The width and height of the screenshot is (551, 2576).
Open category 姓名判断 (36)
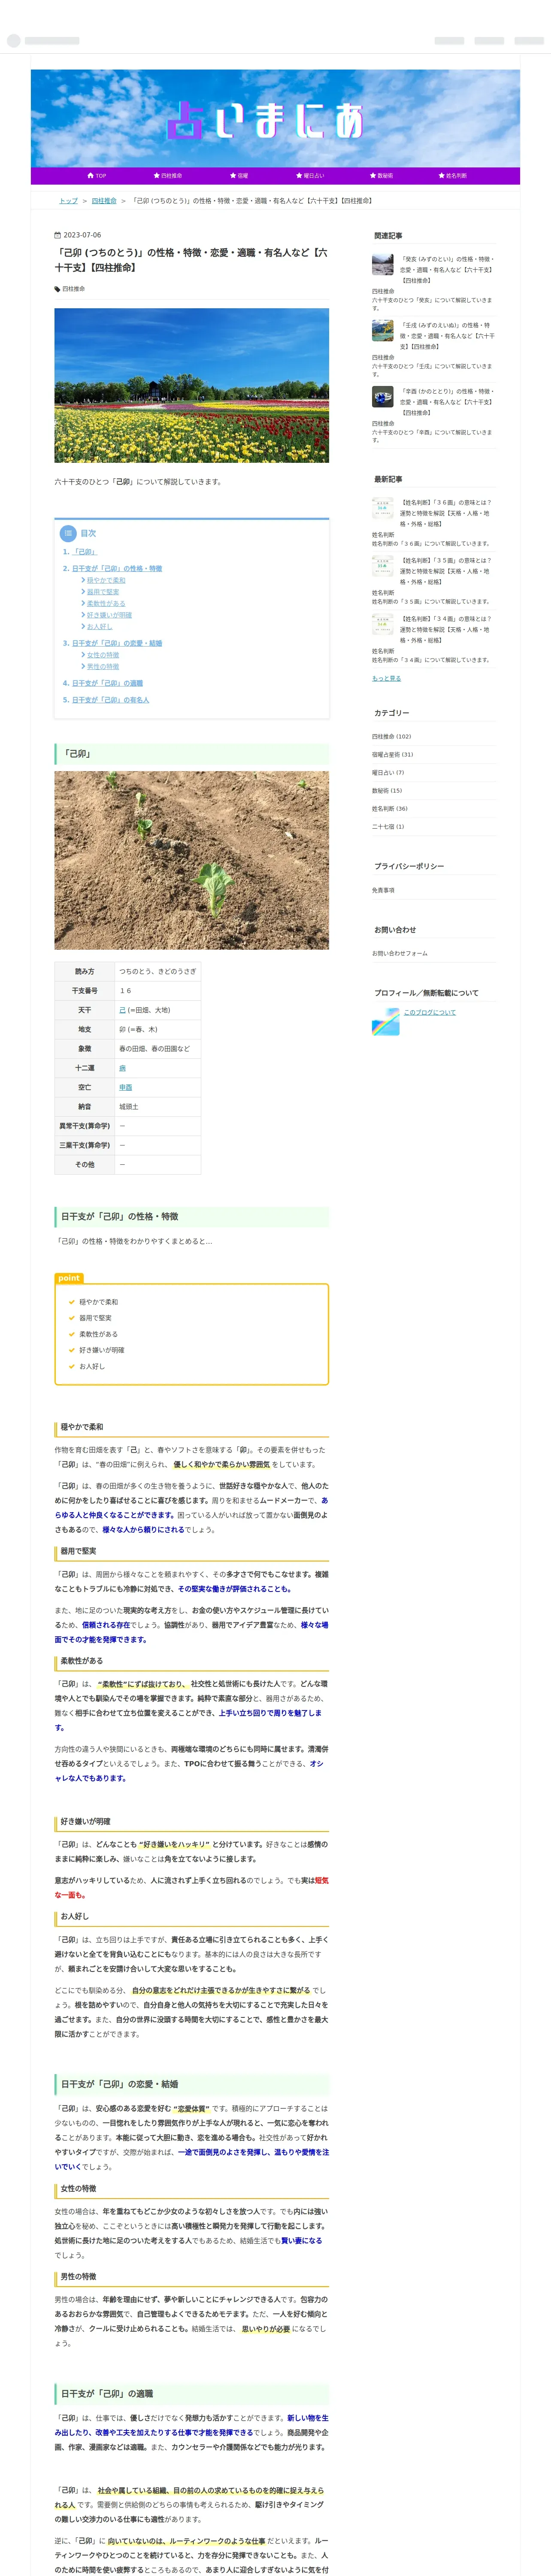(390, 809)
